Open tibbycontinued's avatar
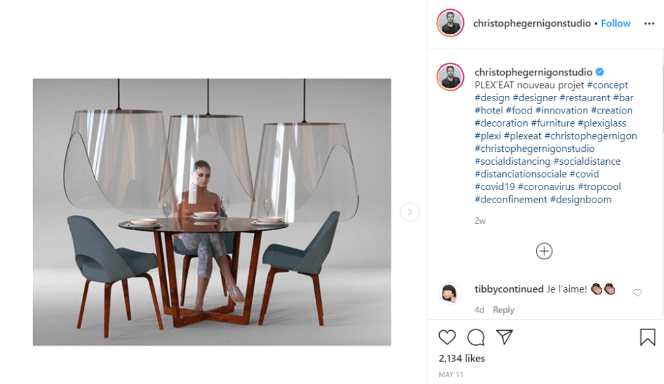Screen dimensions: 664x384 [450, 293]
